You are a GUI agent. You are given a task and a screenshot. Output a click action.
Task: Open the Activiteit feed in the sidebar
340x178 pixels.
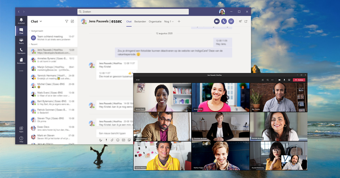21,21
